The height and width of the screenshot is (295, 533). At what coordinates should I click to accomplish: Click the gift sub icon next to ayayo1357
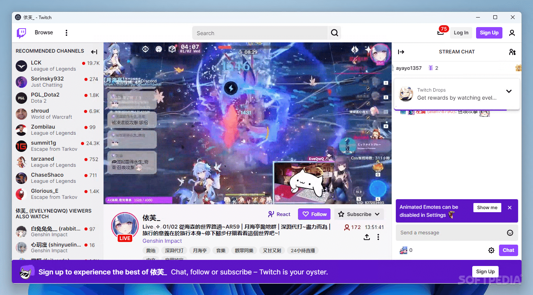[x=431, y=68]
